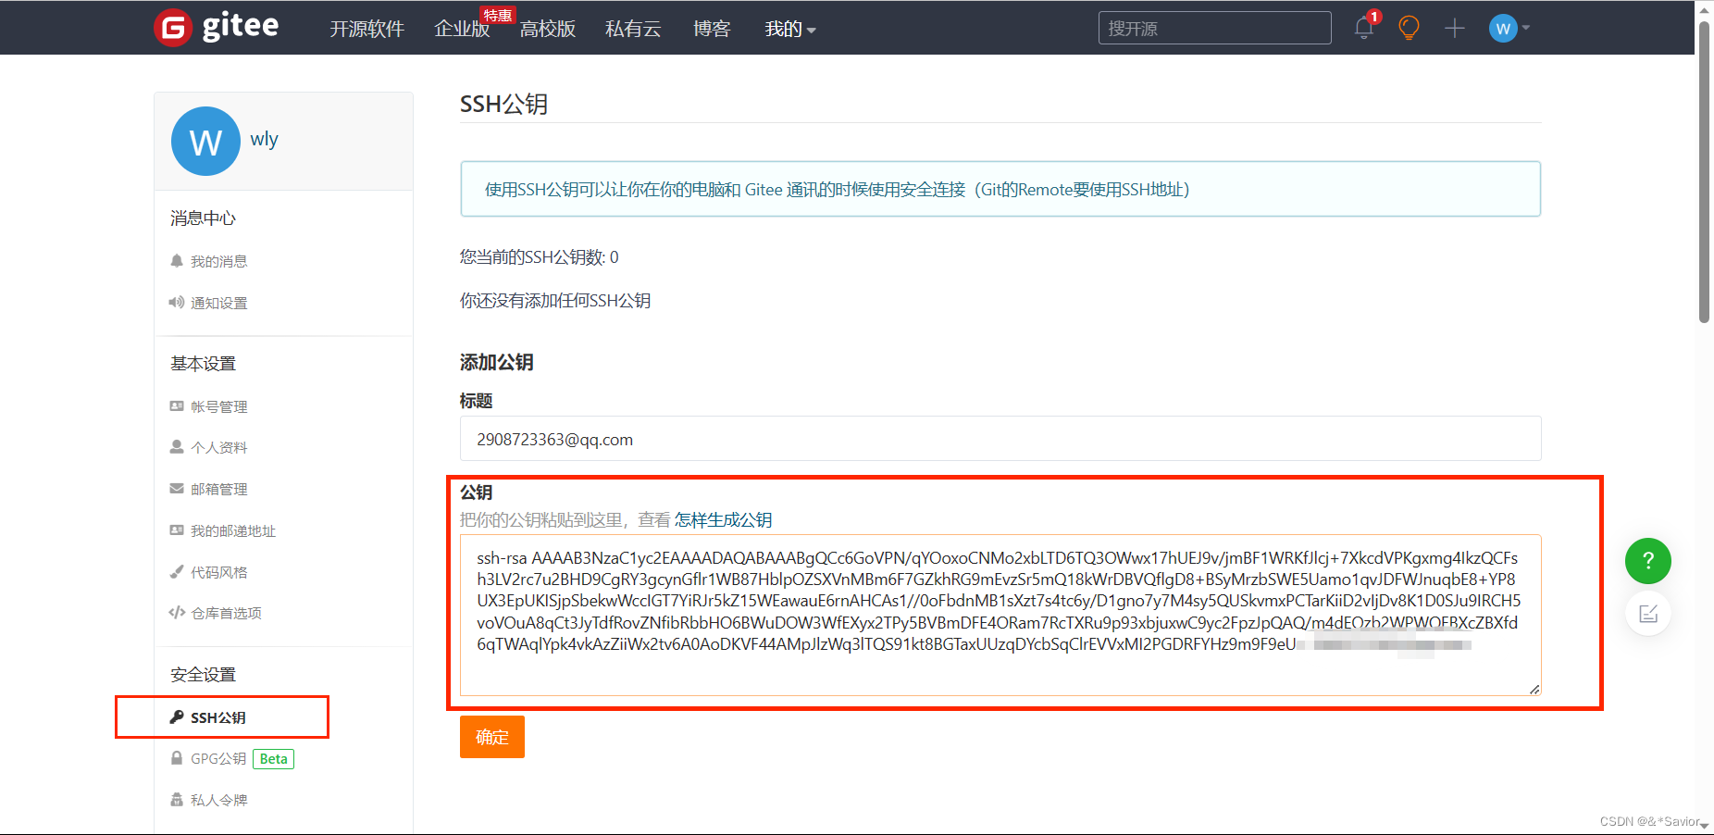Click the 特惠 promotional badge
Image resolution: width=1714 pixels, height=835 pixels.
point(497,15)
